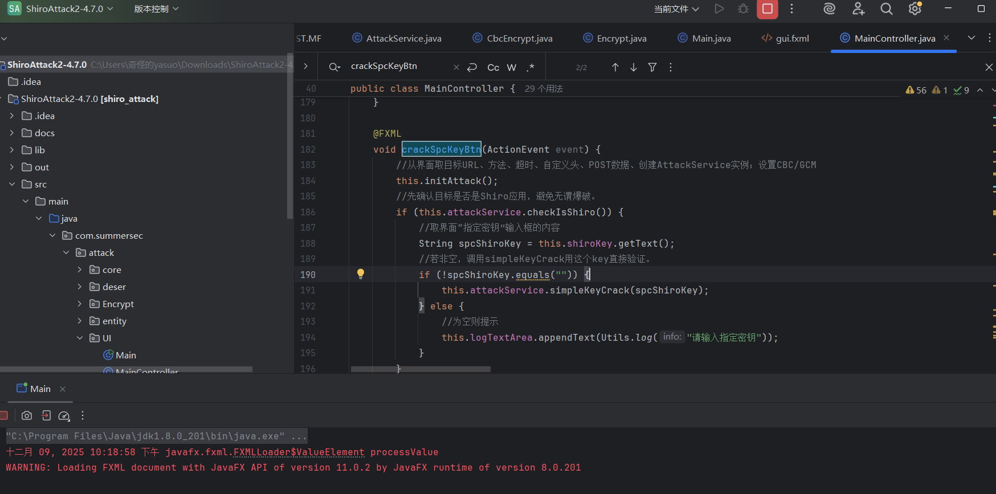
Task: Click the AI assistant swirl icon
Action: click(x=829, y=9)
